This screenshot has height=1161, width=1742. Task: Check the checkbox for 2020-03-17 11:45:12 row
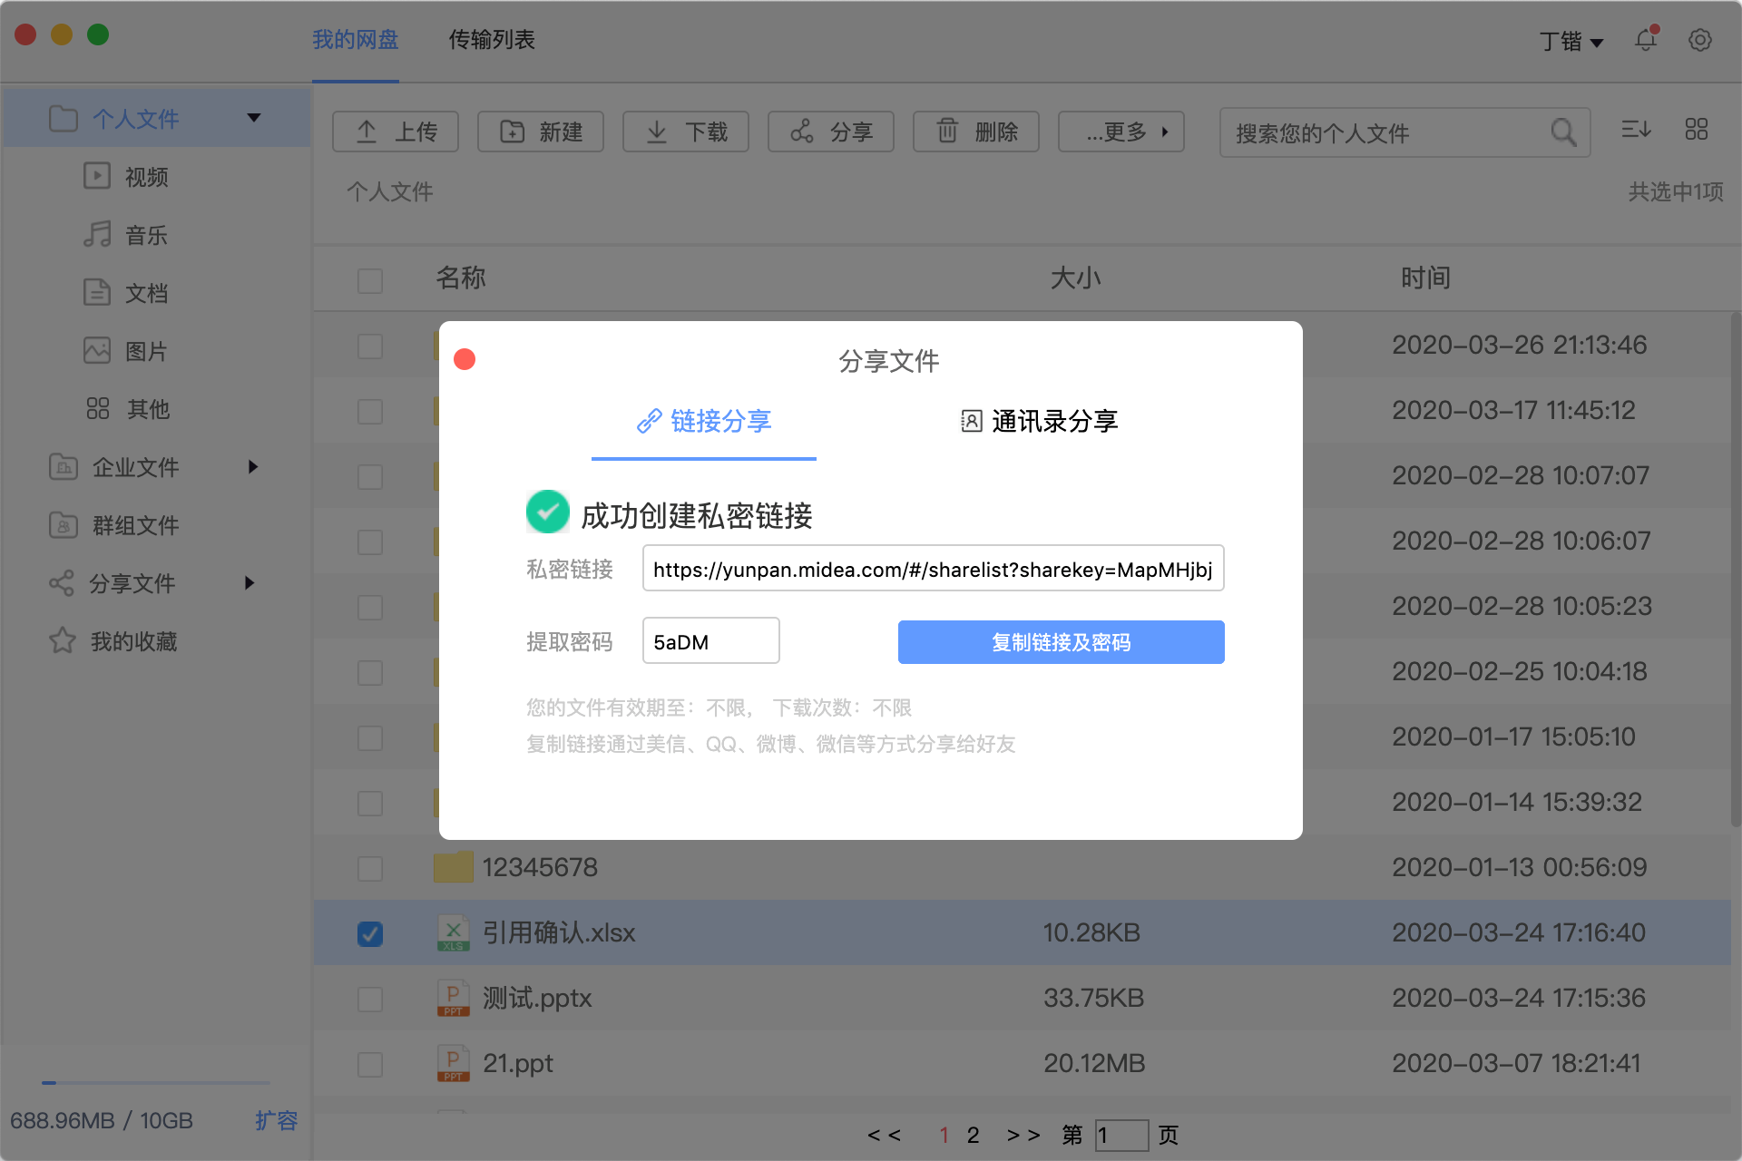370,411
